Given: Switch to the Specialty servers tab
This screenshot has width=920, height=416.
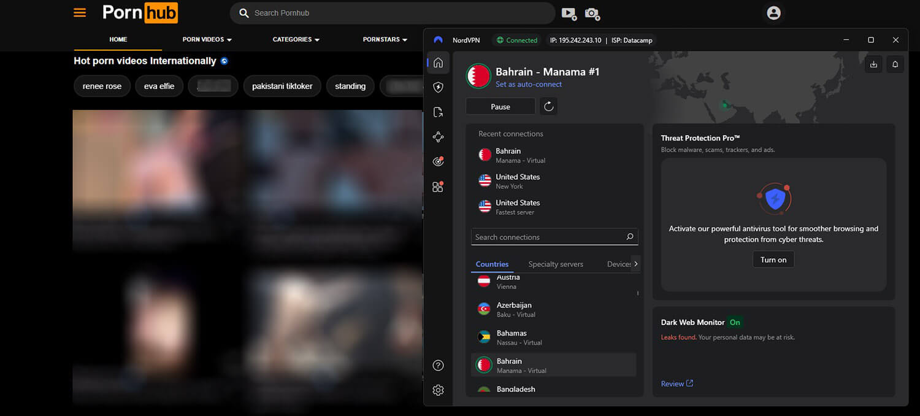Looking at the screenshot, I should pyautogui.click(x=556, y=264).
